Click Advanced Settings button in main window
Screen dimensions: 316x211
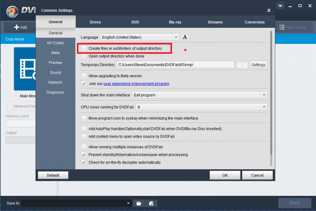21,106
